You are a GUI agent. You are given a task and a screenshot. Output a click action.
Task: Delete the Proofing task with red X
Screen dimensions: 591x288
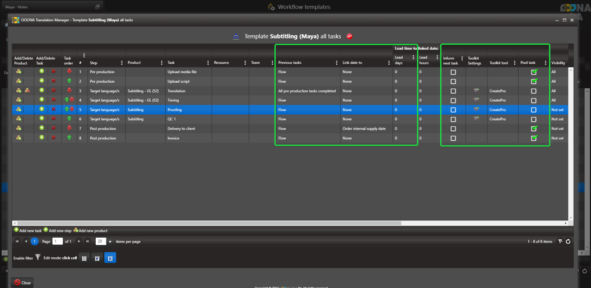[x=54, y=110]
